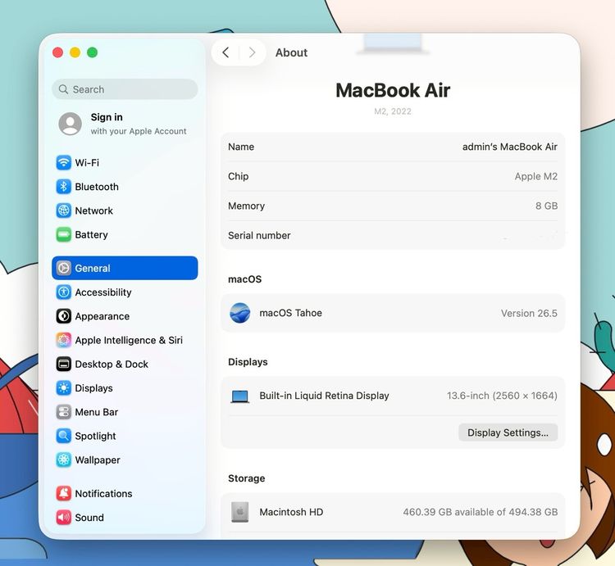The width and height of the screenshot is (615, 566).
Task: Click the Menu Bar icon
Action: [x=63, y=412]
